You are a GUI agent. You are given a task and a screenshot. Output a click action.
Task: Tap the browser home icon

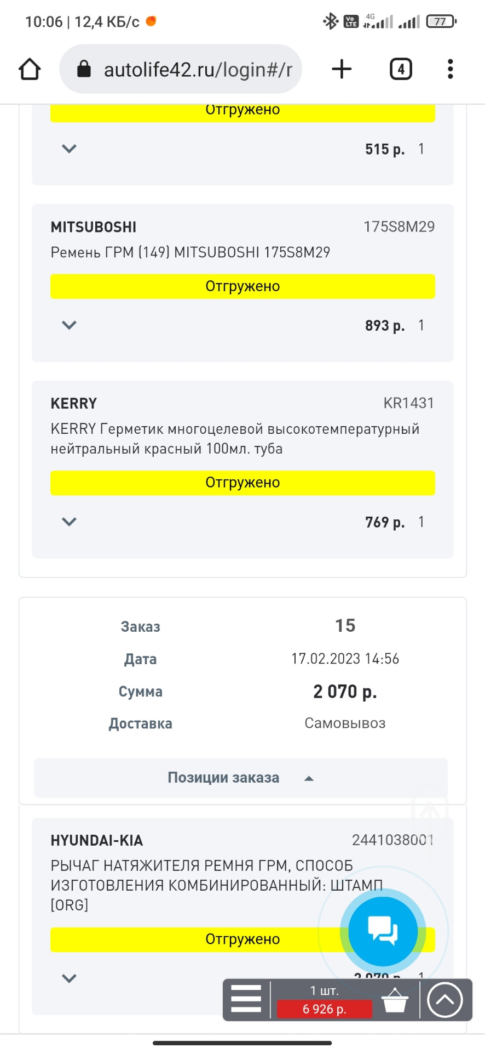30,69
